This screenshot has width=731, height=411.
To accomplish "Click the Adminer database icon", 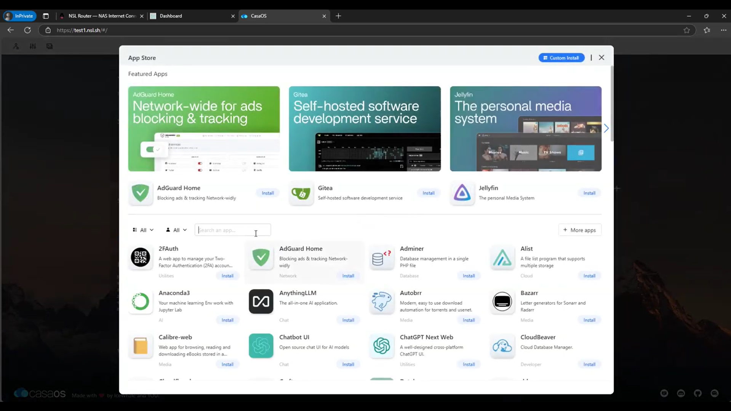I will tap(382, 257).
